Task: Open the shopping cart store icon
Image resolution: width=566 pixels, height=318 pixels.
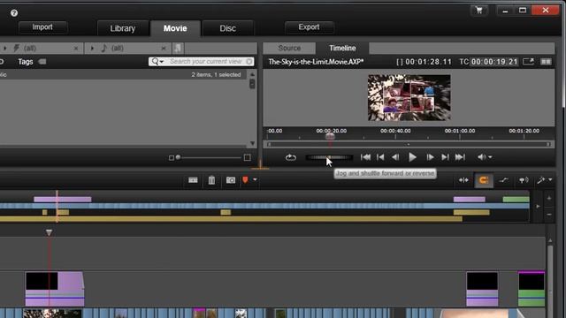Action: (x=479, y=11)
